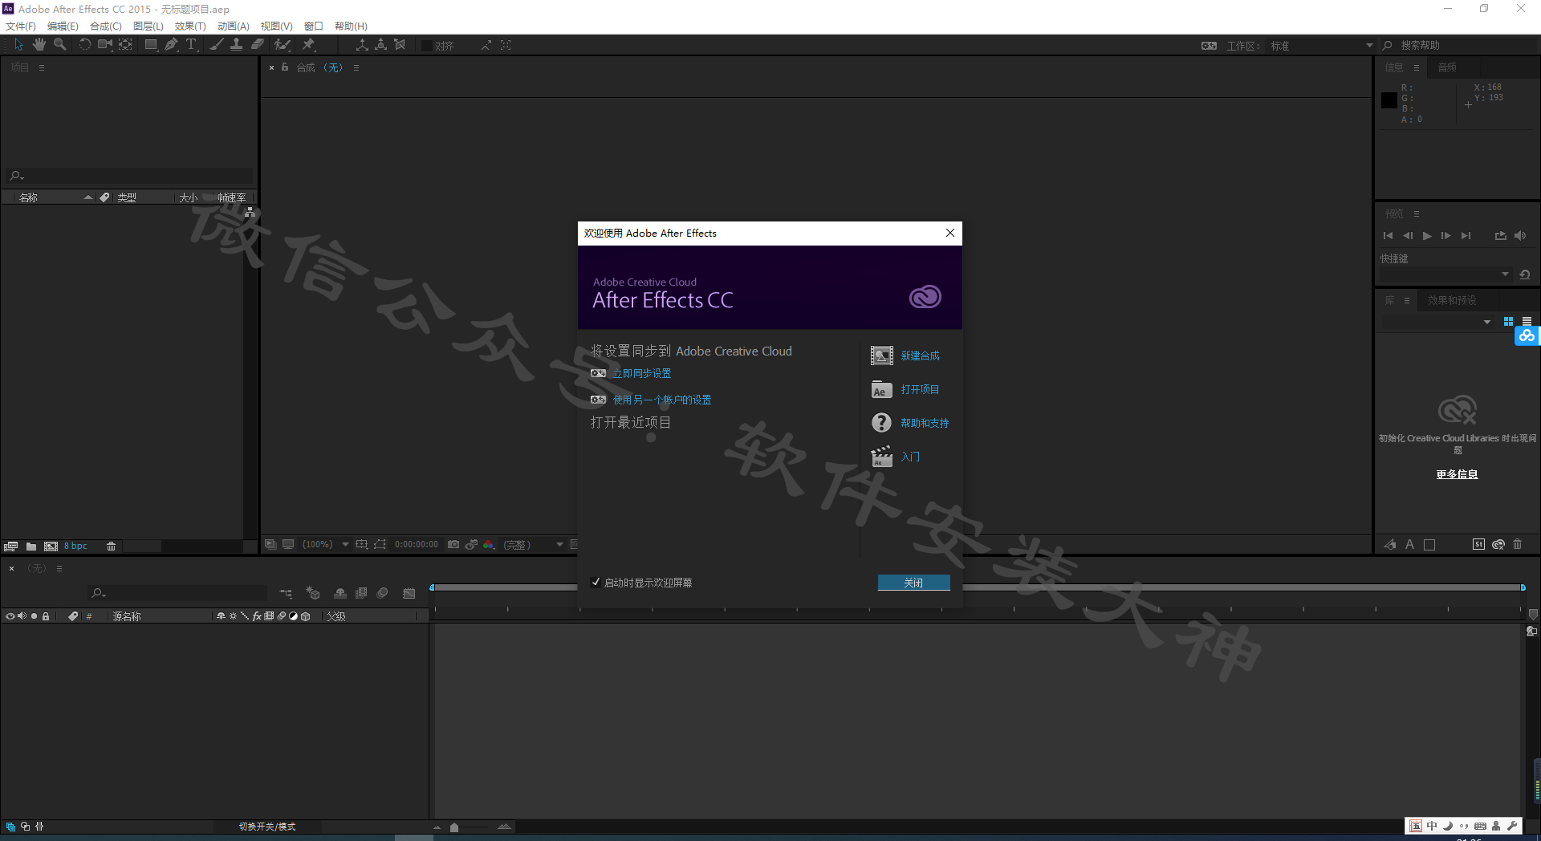Click 新建合成 in welcome dialog
The height and width of the screenshot is (841, 1541).
(x=920, y=355)
